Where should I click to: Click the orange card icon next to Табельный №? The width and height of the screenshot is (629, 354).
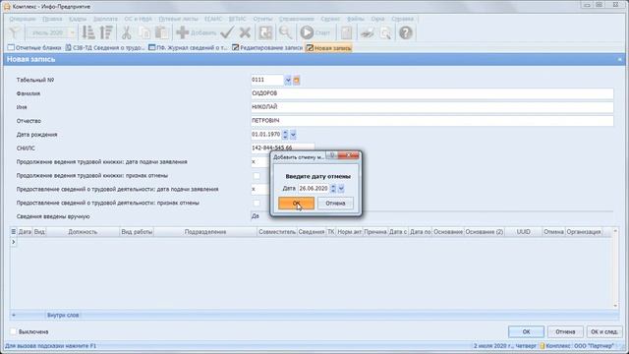coord(297,81)
